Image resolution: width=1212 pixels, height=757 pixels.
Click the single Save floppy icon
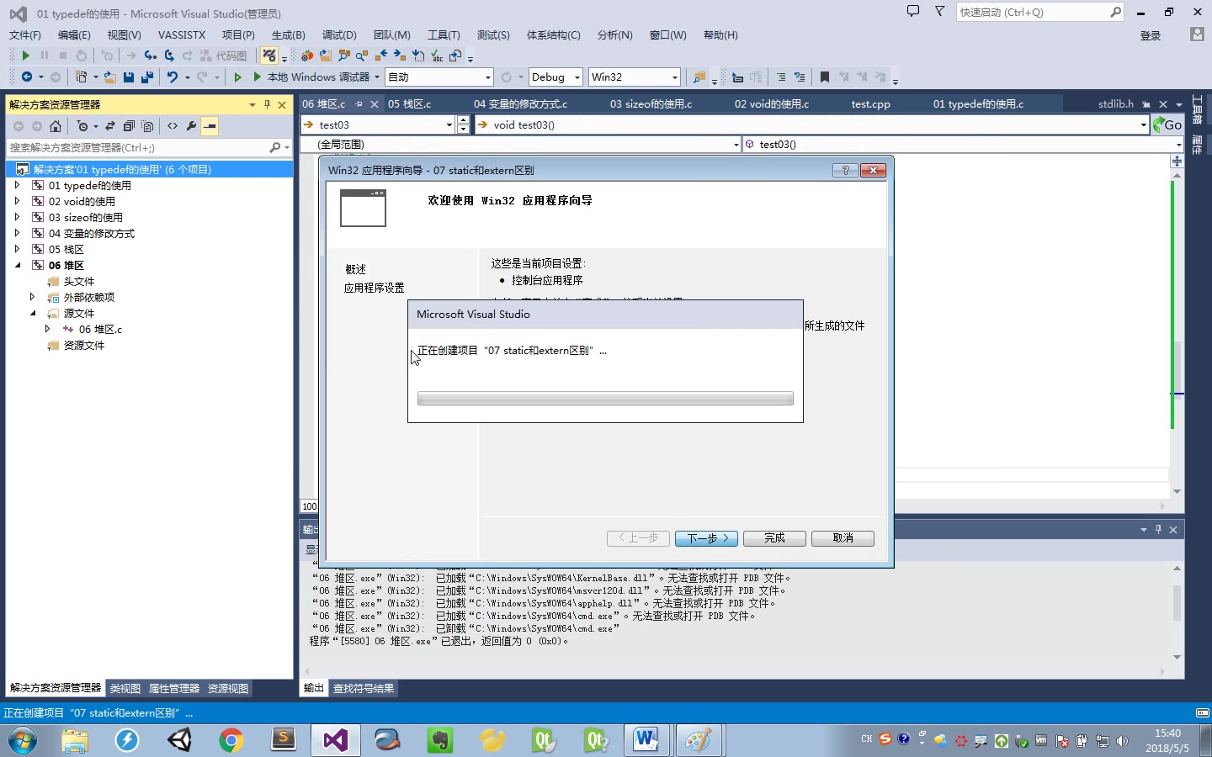tap(128, 77)
